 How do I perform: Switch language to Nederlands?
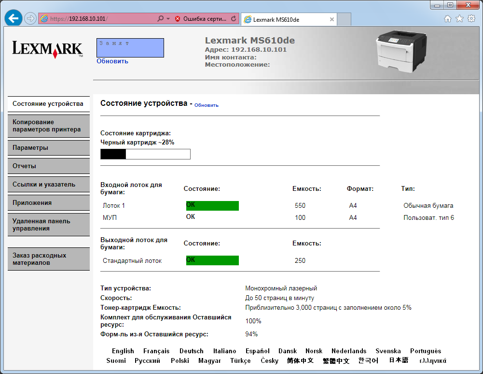tap(349, 351)
